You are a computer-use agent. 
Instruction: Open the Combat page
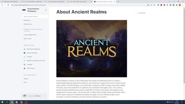tap(29, 57)
